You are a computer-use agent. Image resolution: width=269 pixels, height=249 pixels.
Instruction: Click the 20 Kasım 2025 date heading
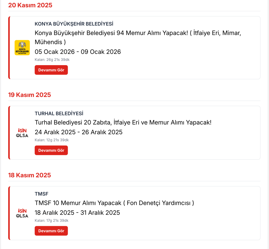click(30, 5)
